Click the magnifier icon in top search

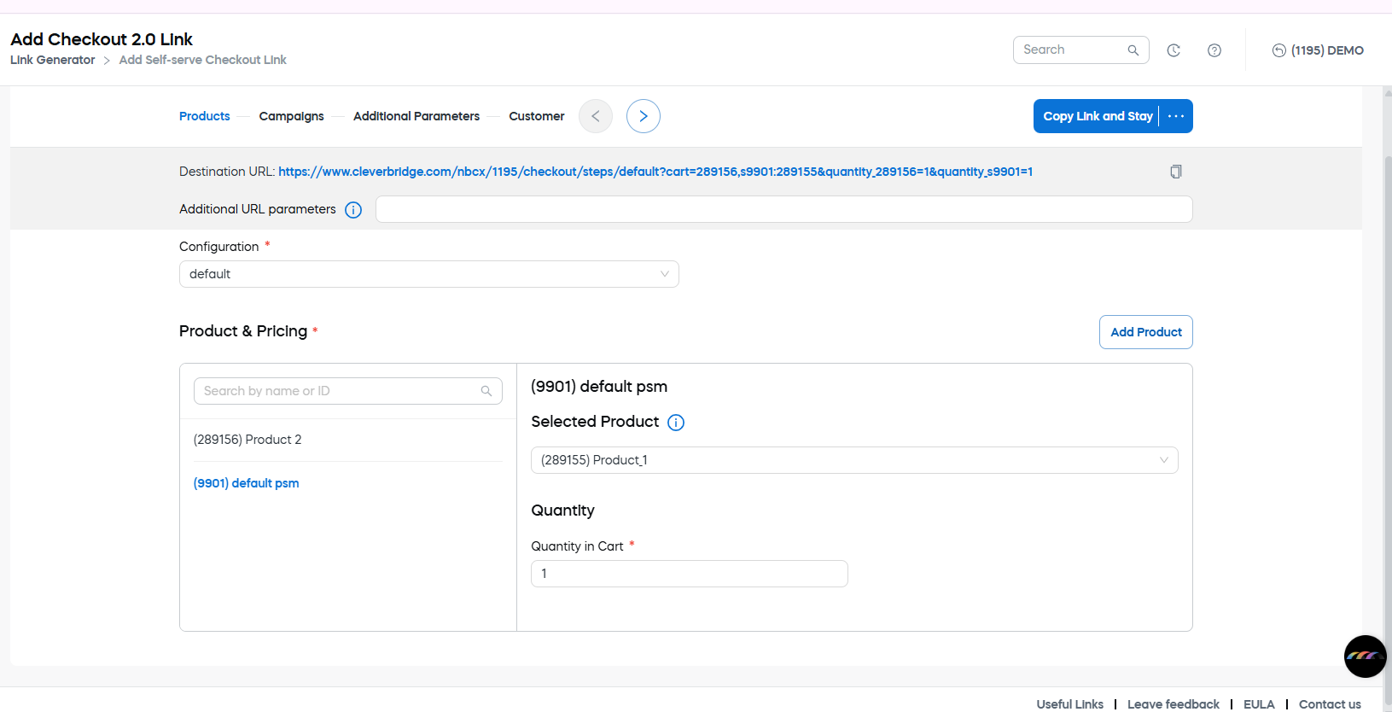point(1133,50)
